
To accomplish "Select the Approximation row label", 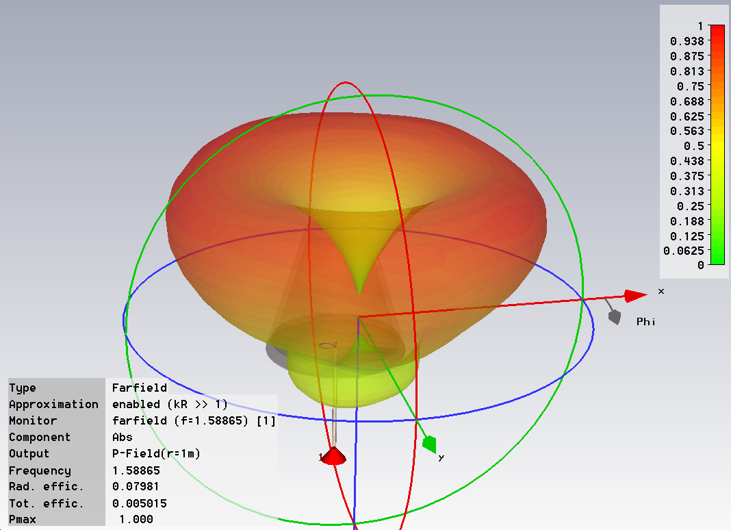I will coord(53,405).
